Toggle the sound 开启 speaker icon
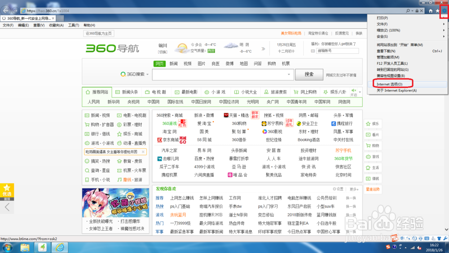The image size is (449, 253). 354,90
